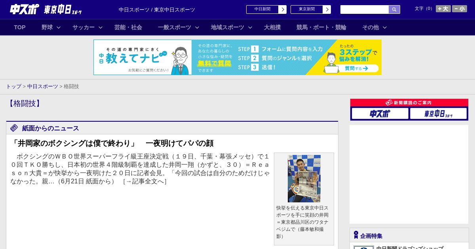Expand chevron beside その他
The height and width of the screenshot is (249, 475).
point(385,27)
